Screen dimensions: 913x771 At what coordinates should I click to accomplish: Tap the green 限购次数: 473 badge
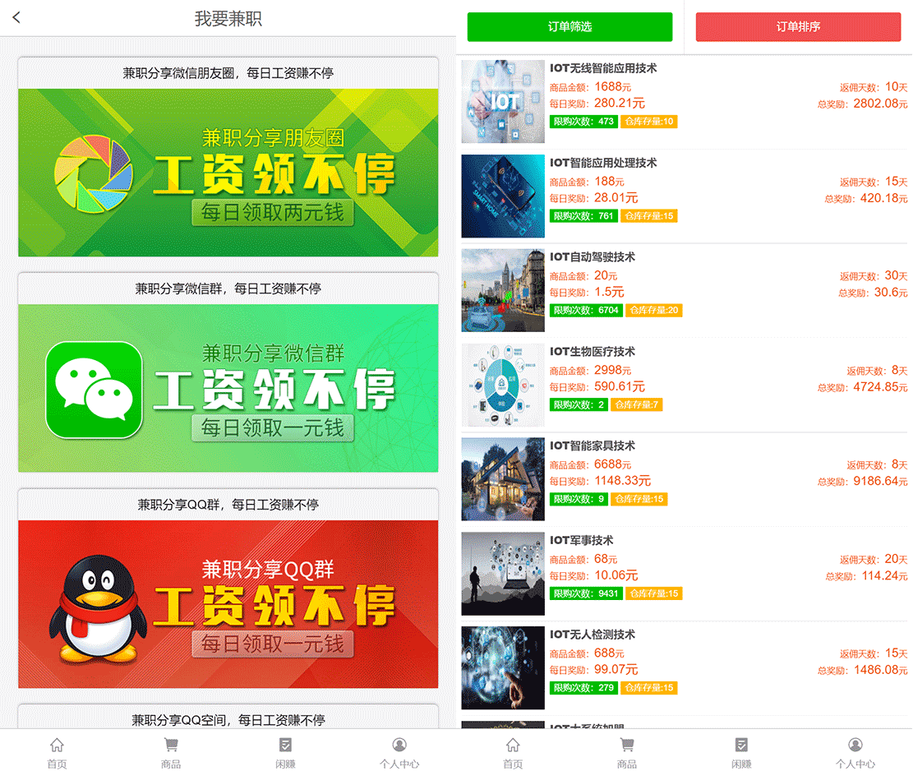pos(583,122)
